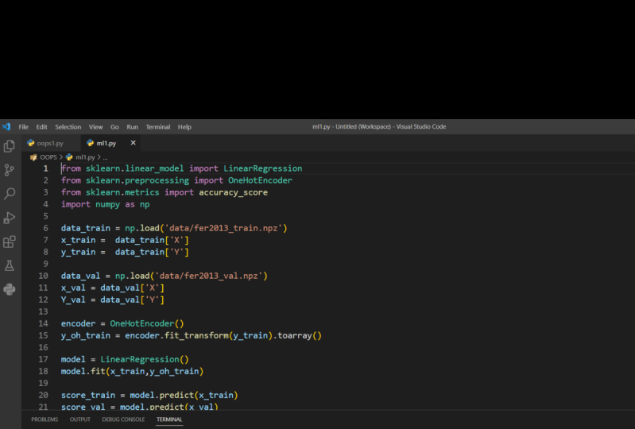Open the Selection menu
Viewport: 635px width, 429px height.
point(68,126)
